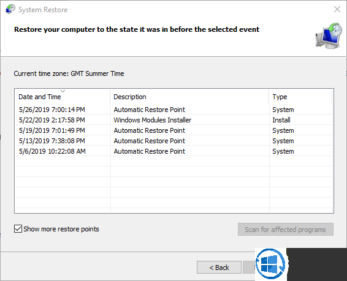Select the 5/26/2019 7:00:14 PM restore point
Viewport: 347px width, 281px height.
click(174, 110)
